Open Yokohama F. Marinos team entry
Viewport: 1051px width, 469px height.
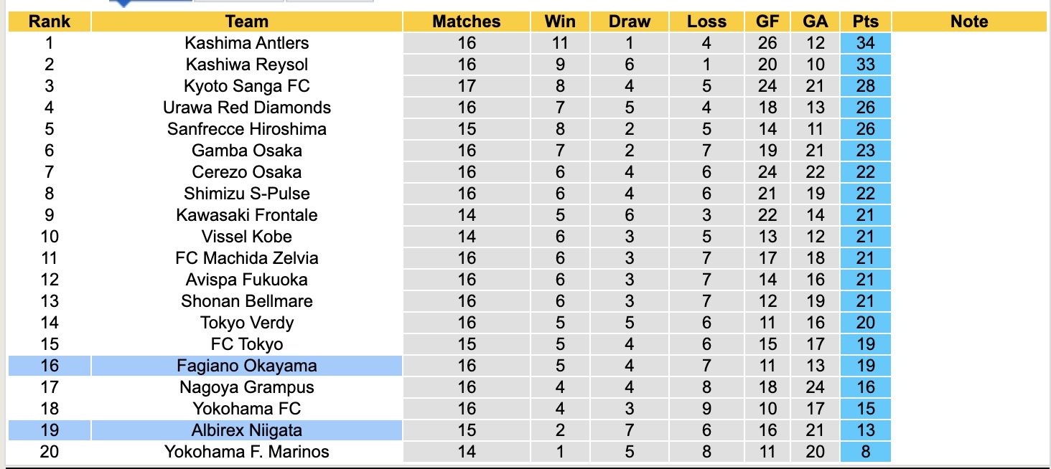click(246, 452)
